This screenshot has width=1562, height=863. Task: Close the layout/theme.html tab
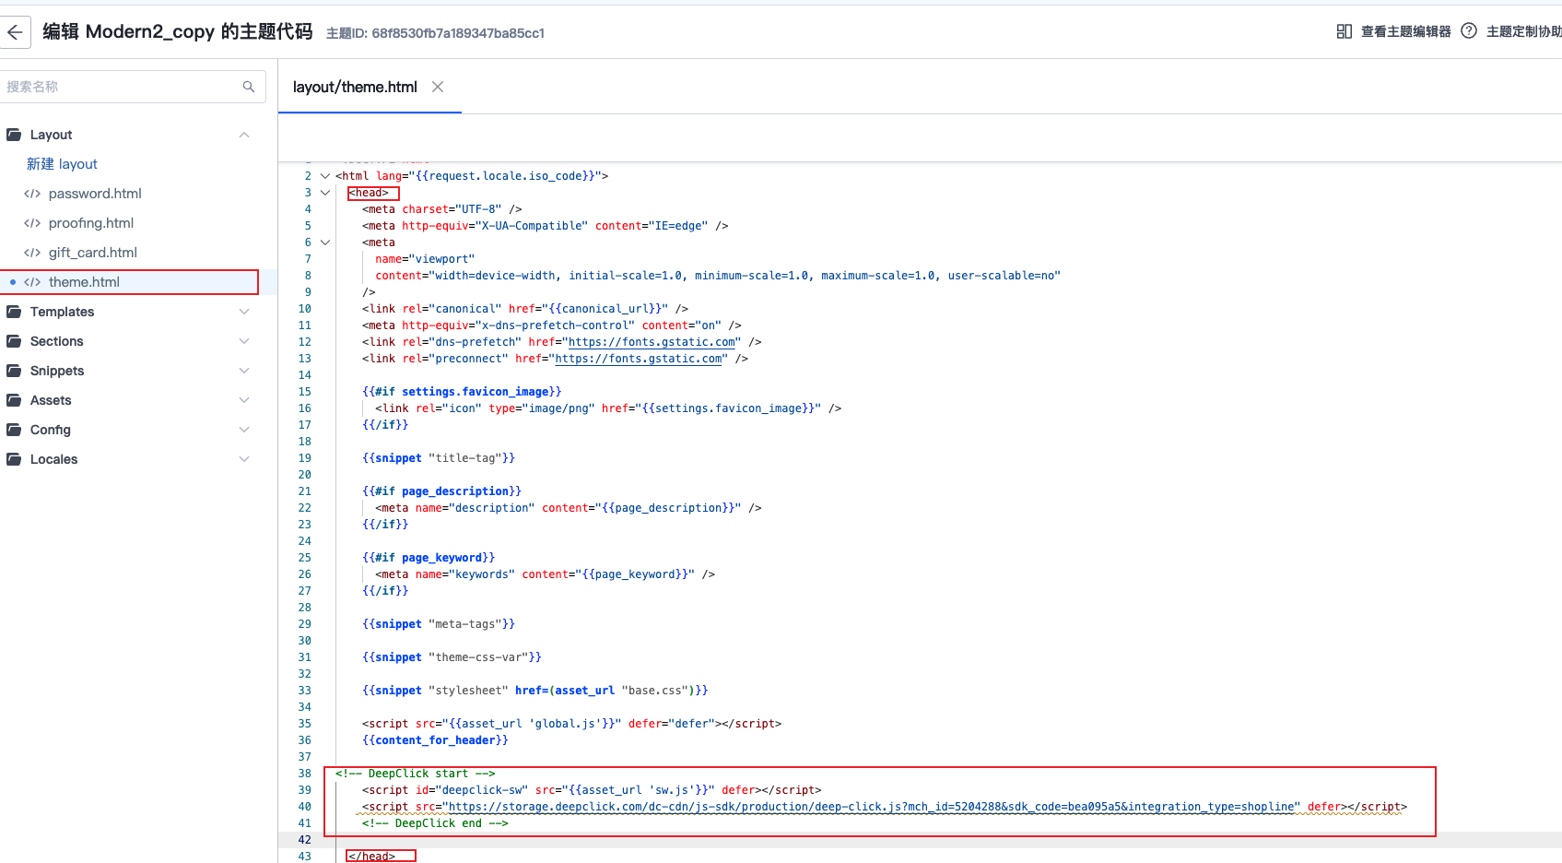click(438, 87)
